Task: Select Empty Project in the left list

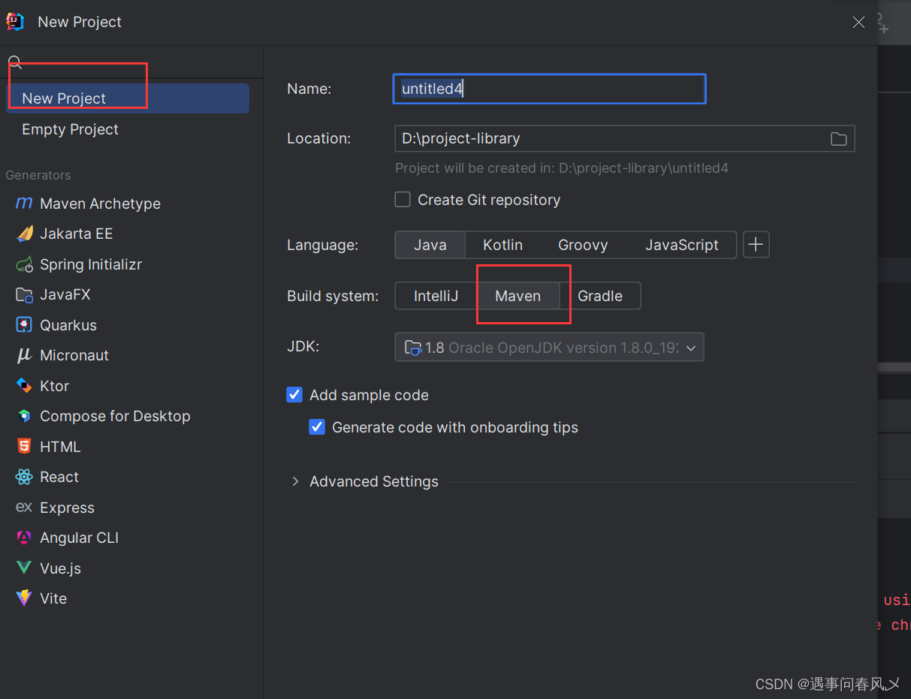Action: coord(128,129)
